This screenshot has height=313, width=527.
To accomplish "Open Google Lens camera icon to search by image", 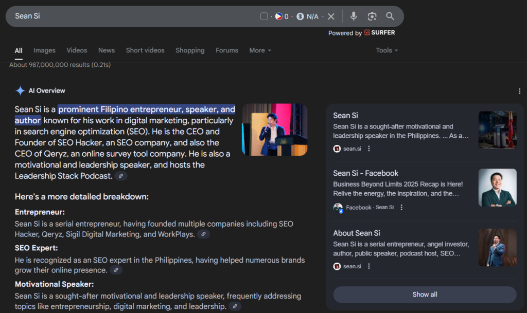I will pyautogui.click(x=372, y=16).
